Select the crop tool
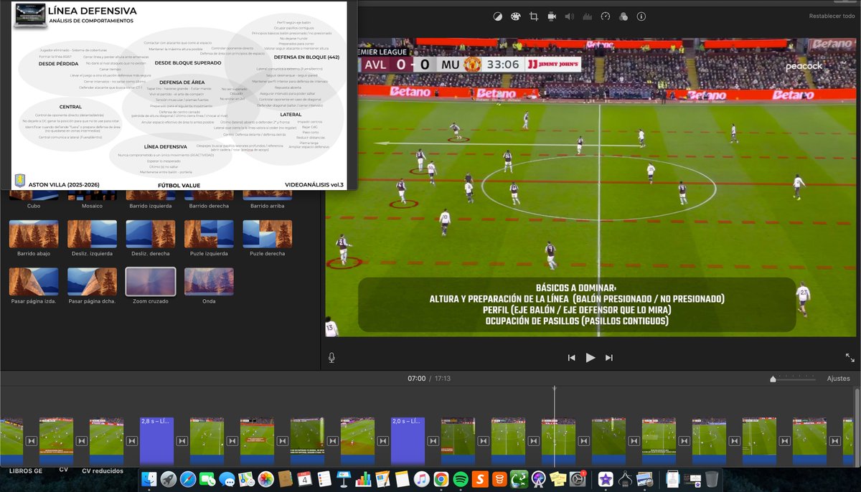The width and height of the screenshot is (861, 492). (534, 16)
